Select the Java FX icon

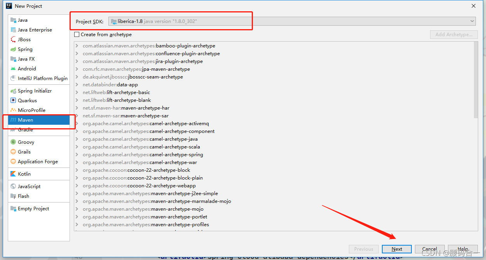[x=13, y=59]
